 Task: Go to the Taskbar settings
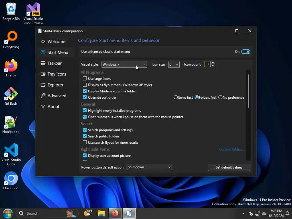[x=56, y=63]
